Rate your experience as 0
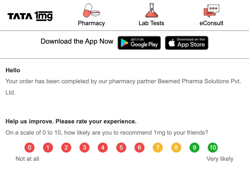The image size is (249, 169). [x=29, y=147]
